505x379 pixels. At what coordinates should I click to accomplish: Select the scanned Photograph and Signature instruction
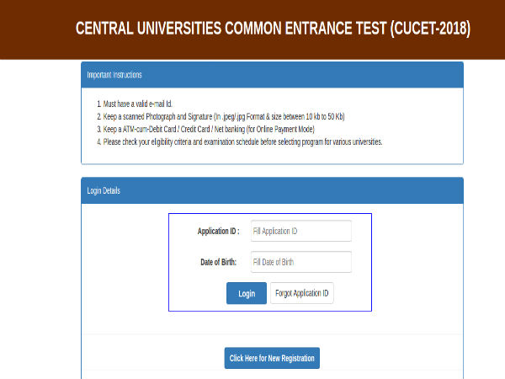221,116
